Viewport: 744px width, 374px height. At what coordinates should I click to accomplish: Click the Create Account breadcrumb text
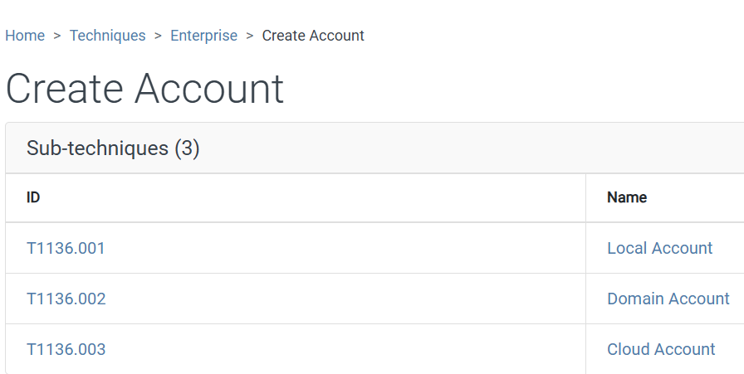point(313,36)
